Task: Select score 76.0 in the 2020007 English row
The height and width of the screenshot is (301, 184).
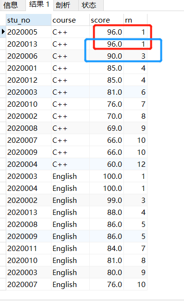Action: 107,285
